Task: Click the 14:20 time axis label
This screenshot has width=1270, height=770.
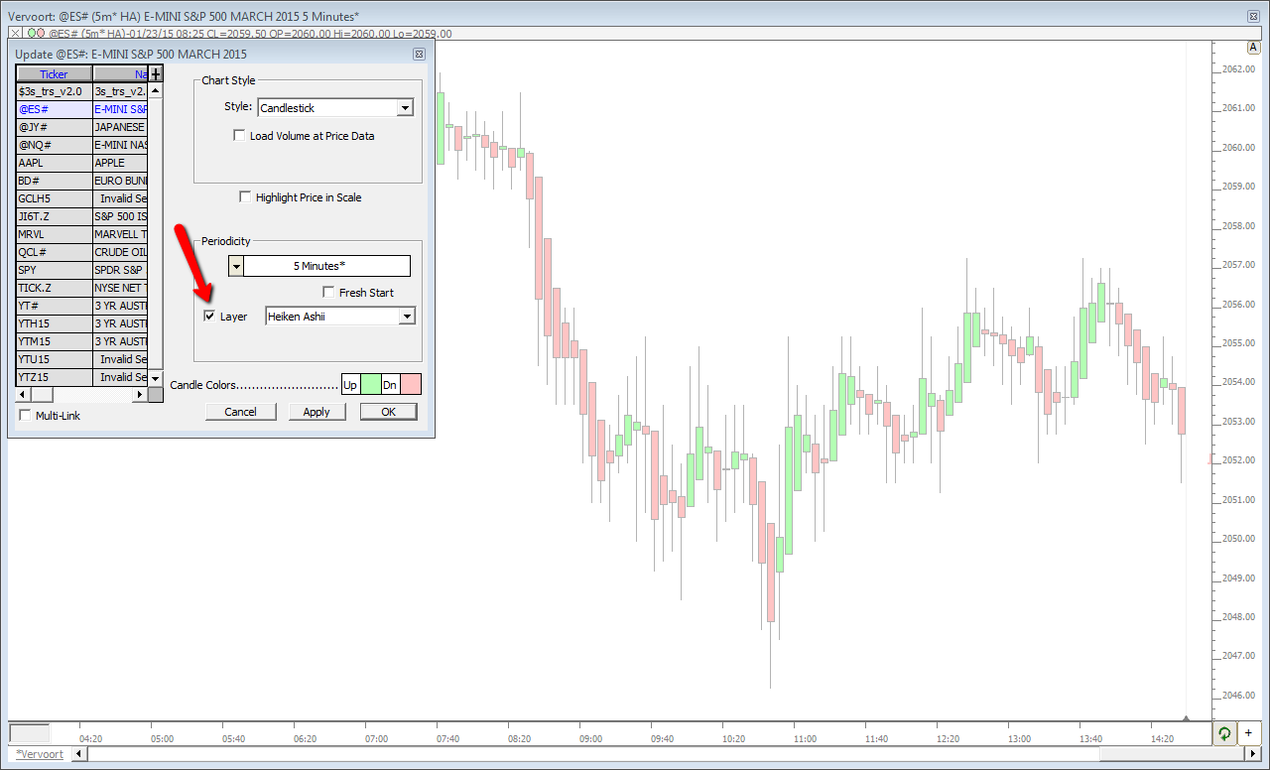Action: pyautogui.click(x=1162, y=739)
